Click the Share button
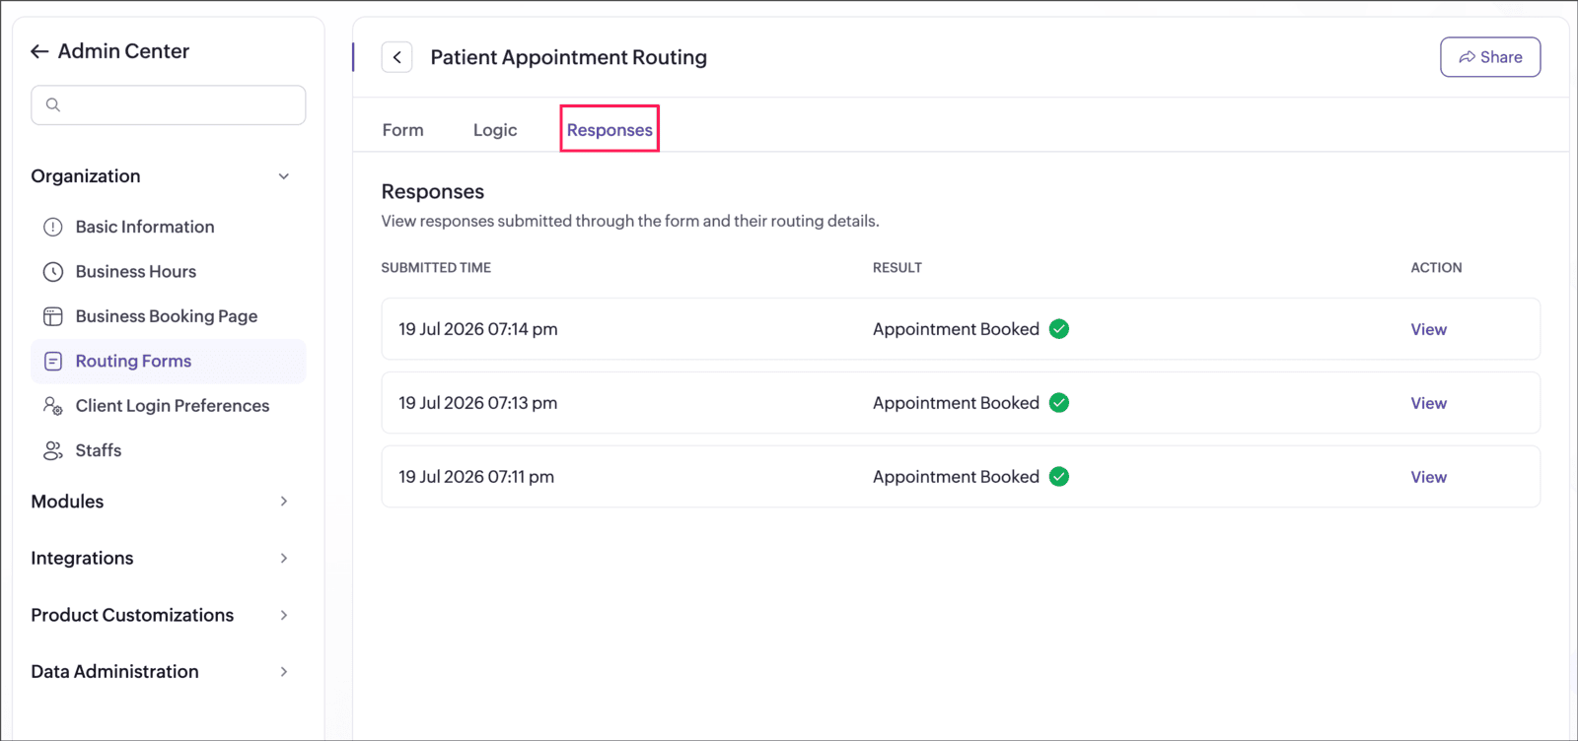Image resolution: width=1578 pixels, height=741 pixels. tap(1490, 57)
